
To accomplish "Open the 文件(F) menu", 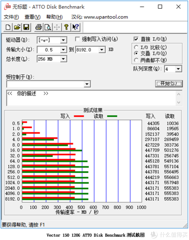I will coord(11,17).
